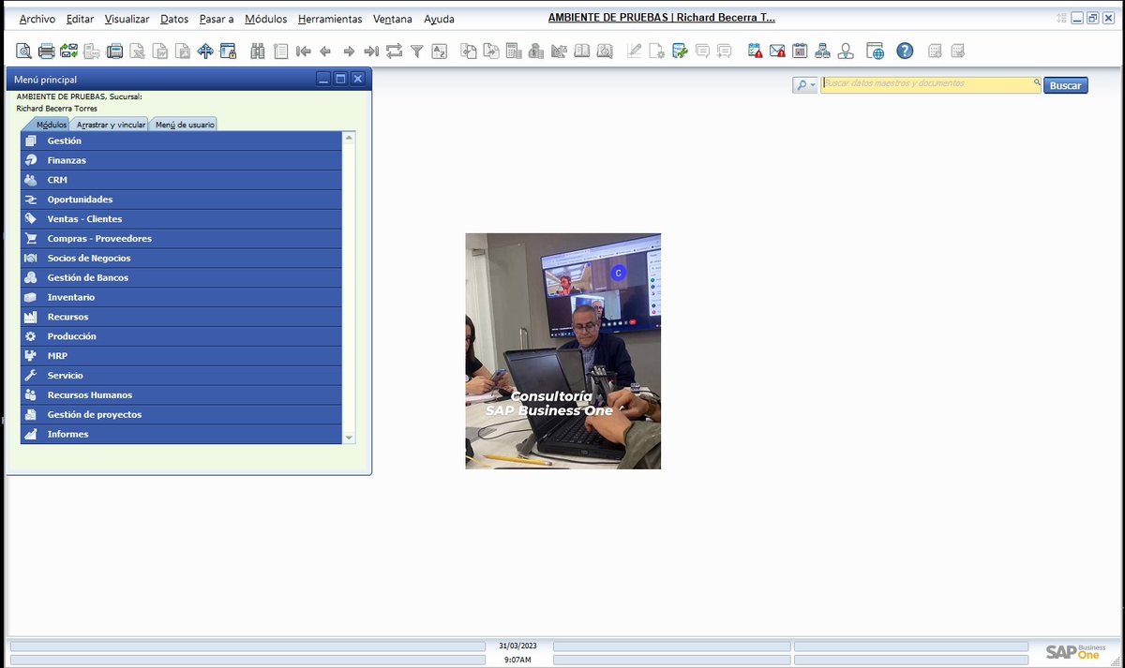The height and width of the screenshot is (668, 1125).
Task: Open the Gestión de Bancos module
Action: 181,277
